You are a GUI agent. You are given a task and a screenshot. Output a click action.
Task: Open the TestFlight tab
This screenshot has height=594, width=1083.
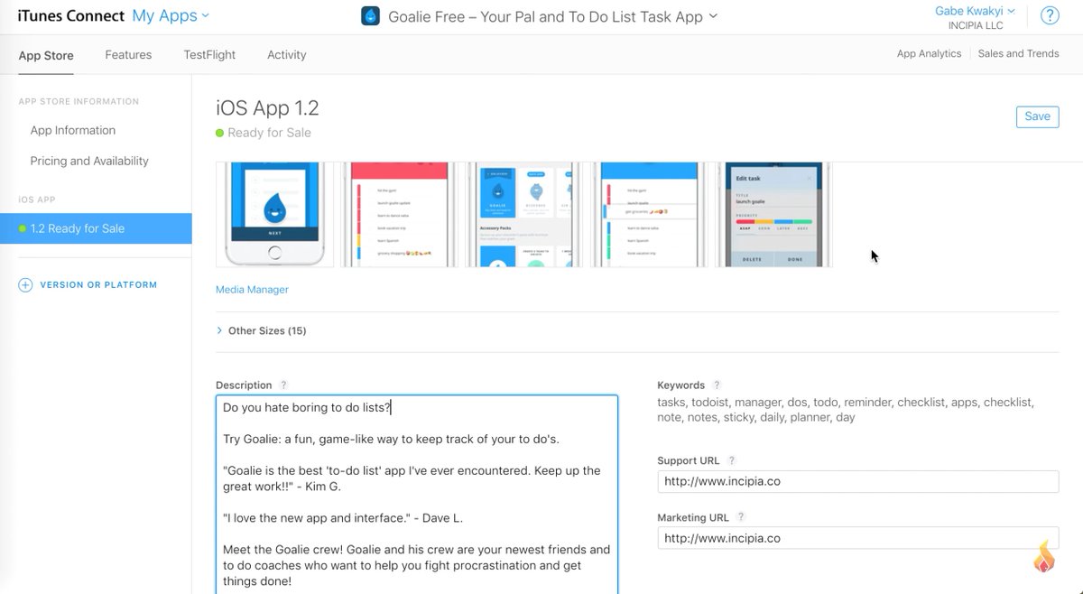pyautogui.click(x=209, y=54)
